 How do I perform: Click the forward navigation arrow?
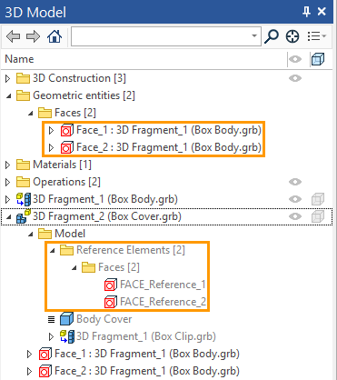(33, 36)
